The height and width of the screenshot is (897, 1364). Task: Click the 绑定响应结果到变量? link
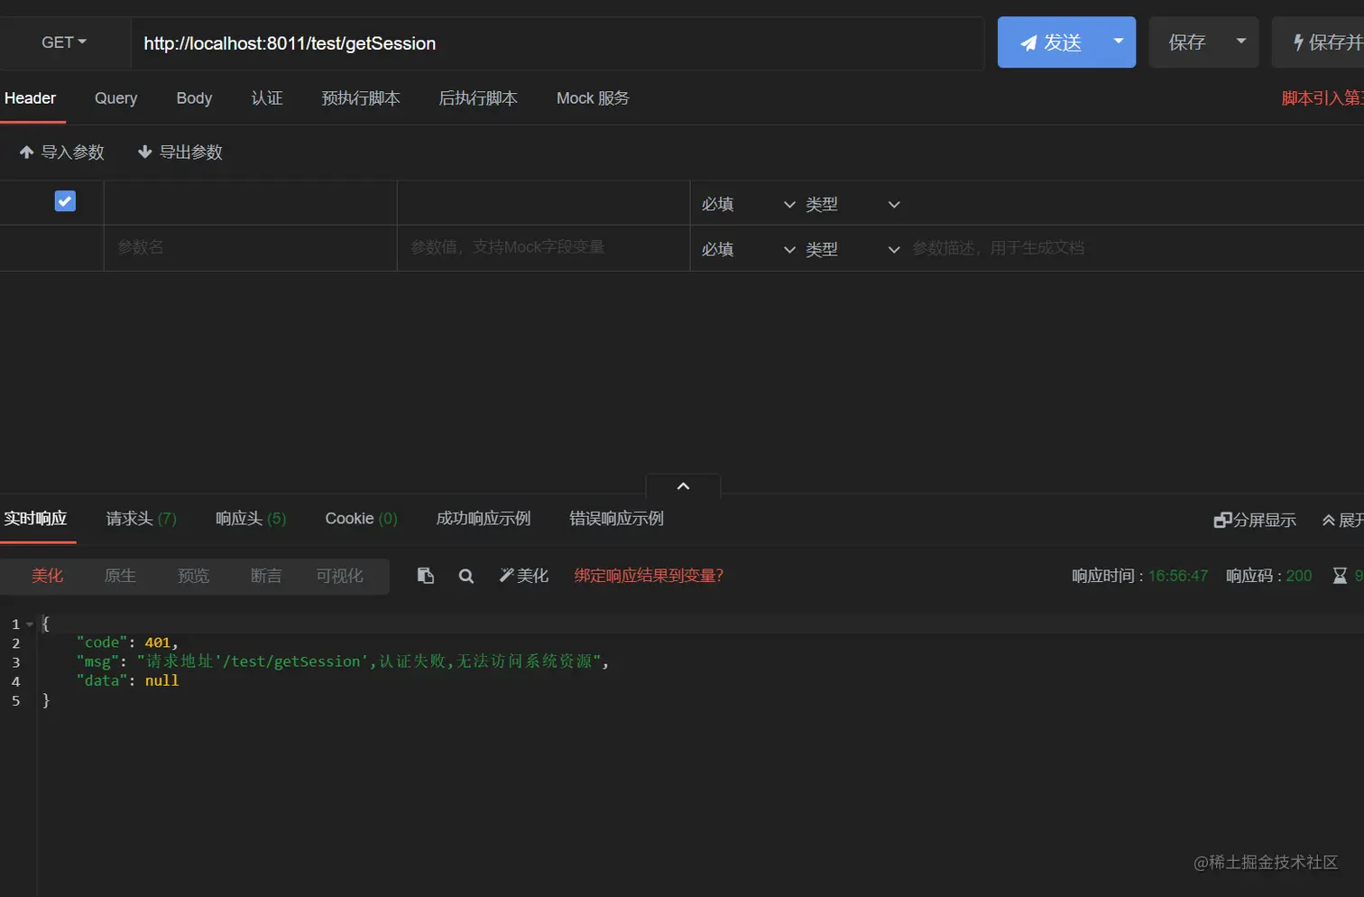click(649, 575)
